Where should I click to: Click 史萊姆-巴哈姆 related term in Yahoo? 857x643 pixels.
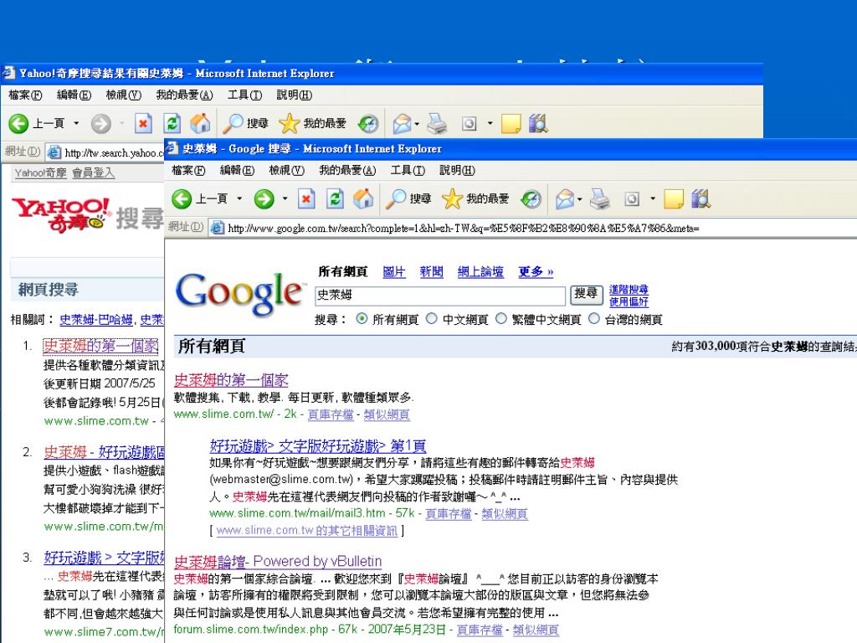96,320
